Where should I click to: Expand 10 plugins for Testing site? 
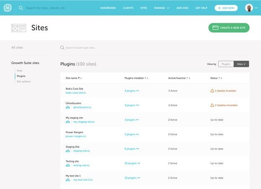(x=132, y=163)
